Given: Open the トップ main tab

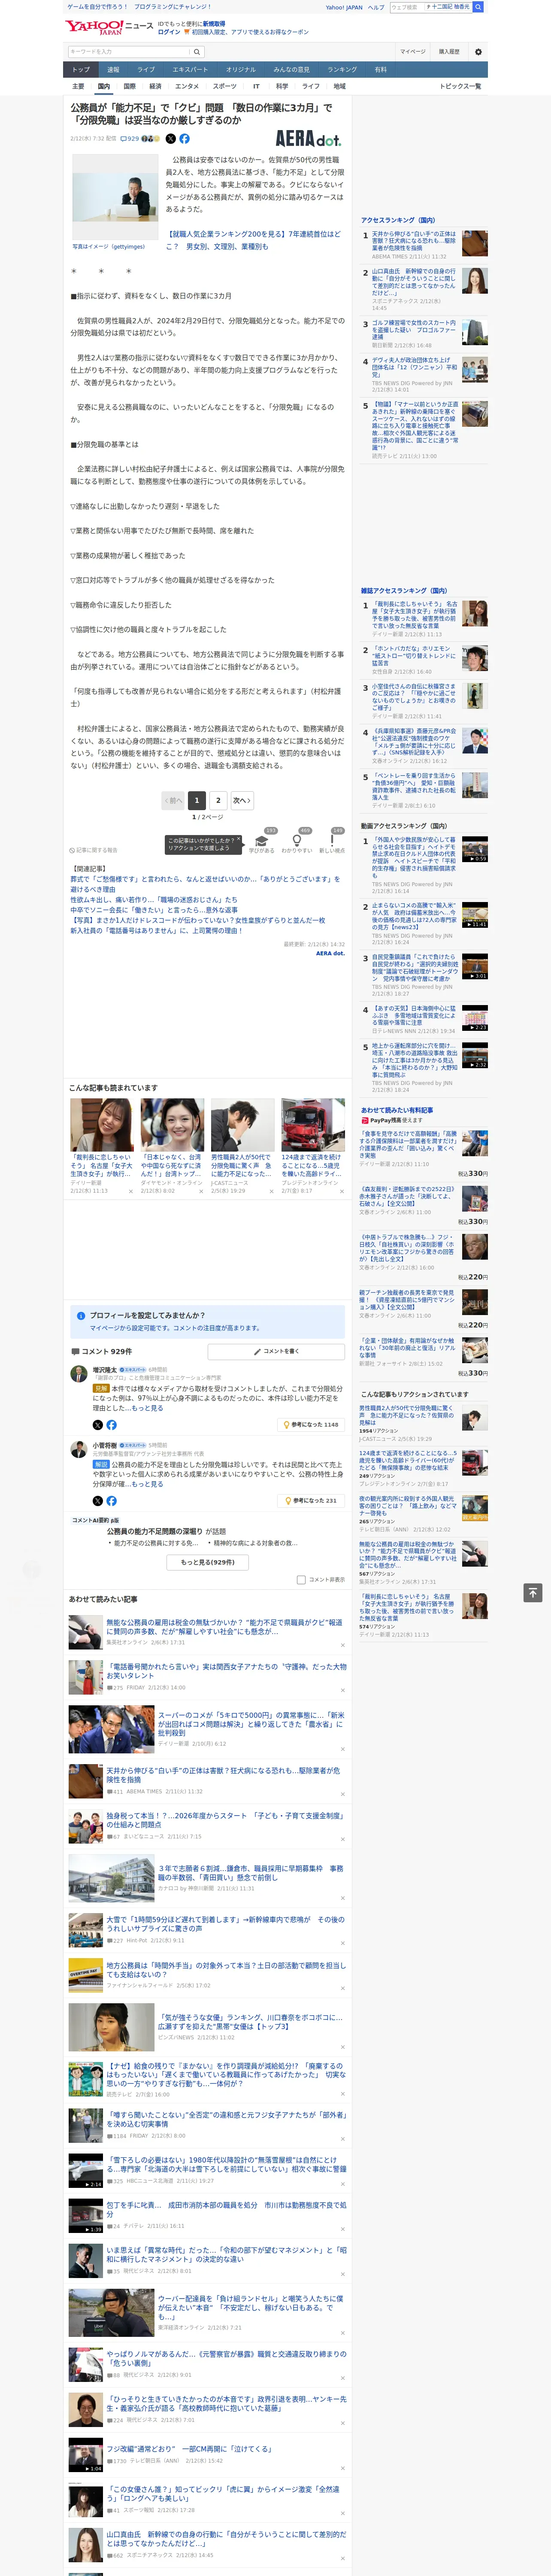Looking at the screenshot, I should coord(81,70).
